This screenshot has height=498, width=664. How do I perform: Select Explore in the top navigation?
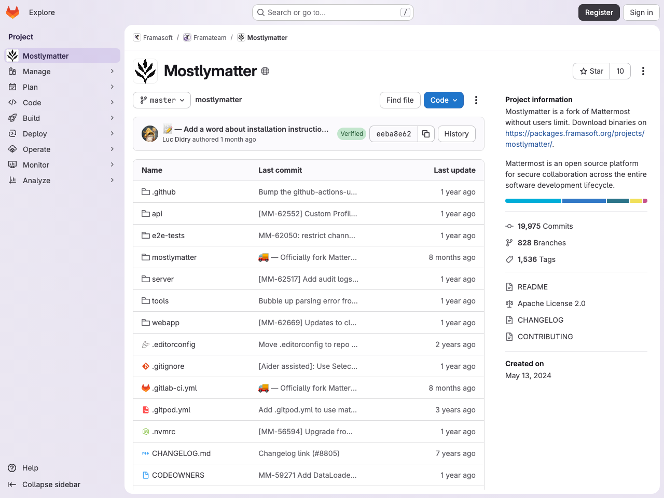(x=41, y=12)
